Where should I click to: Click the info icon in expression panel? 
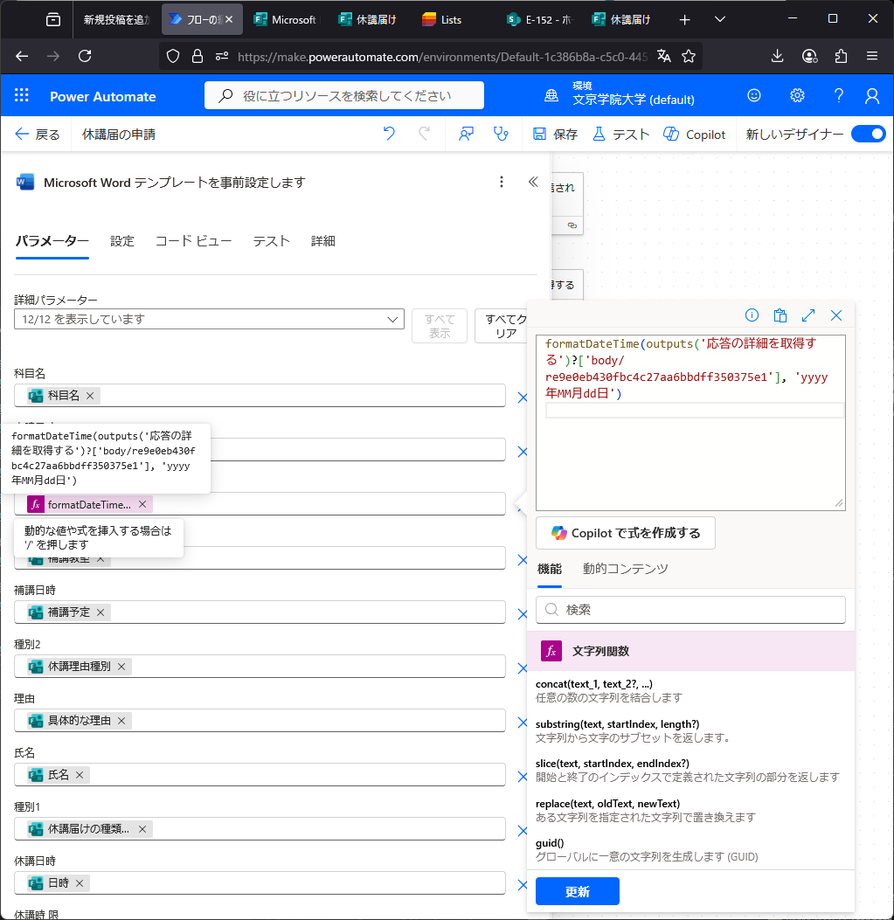pos(752,315)
